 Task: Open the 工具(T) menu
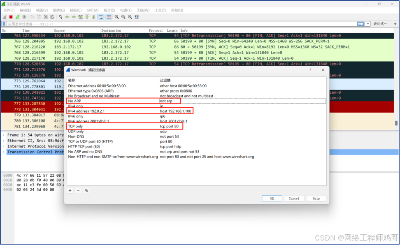pos(160,10)
